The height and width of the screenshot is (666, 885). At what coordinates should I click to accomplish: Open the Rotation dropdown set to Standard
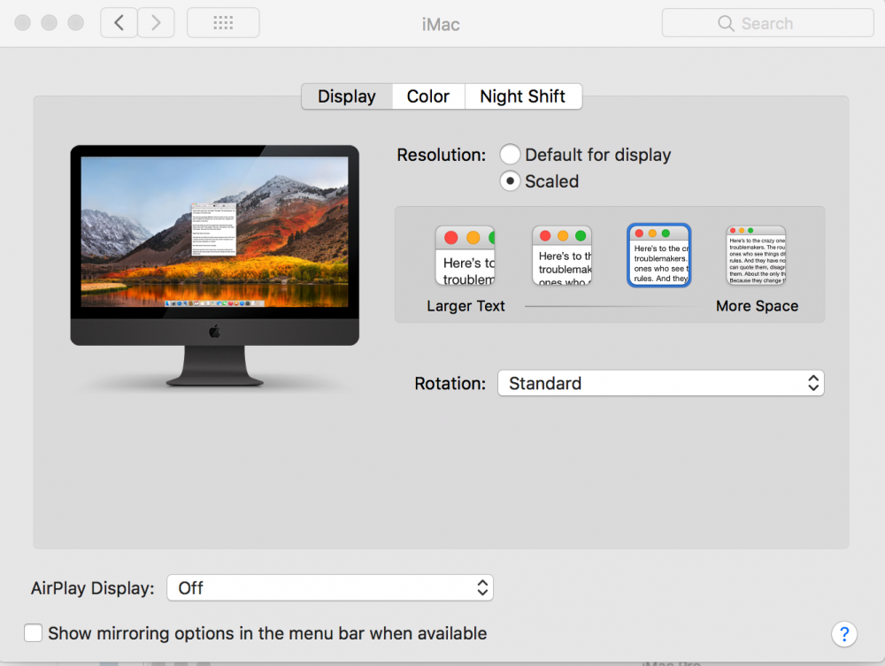coord(661,384)
